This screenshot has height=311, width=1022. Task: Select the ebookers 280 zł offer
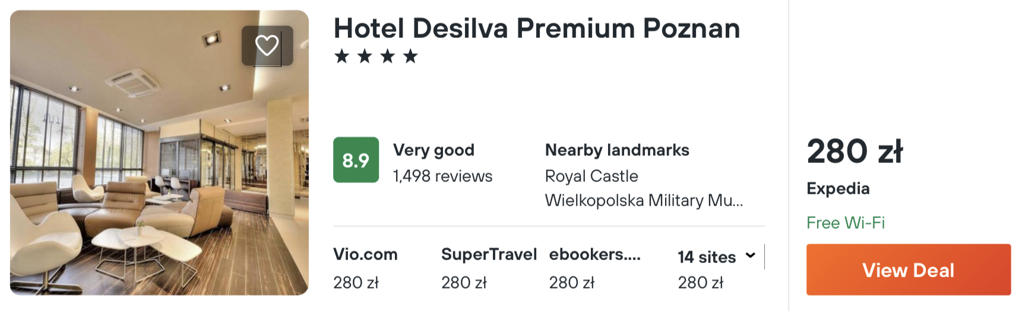(594, 268)
